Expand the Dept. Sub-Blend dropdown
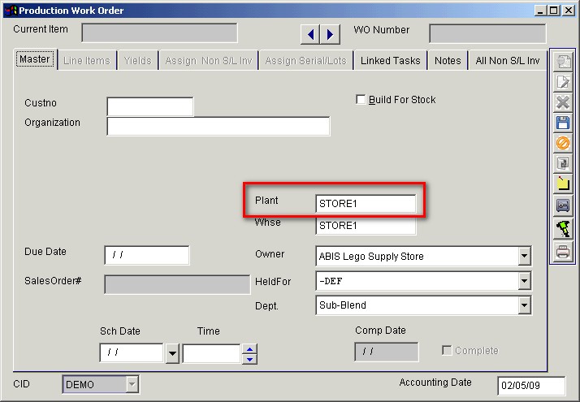The height and width of the screenshot is (402, 580). pyautogui.click(x=523, y=305)
